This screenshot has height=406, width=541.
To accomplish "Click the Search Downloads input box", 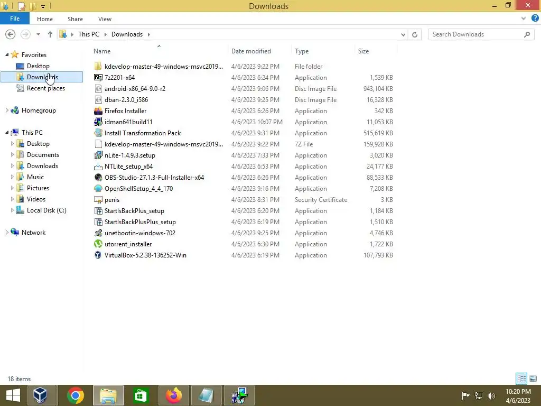I will click(481, 34).
